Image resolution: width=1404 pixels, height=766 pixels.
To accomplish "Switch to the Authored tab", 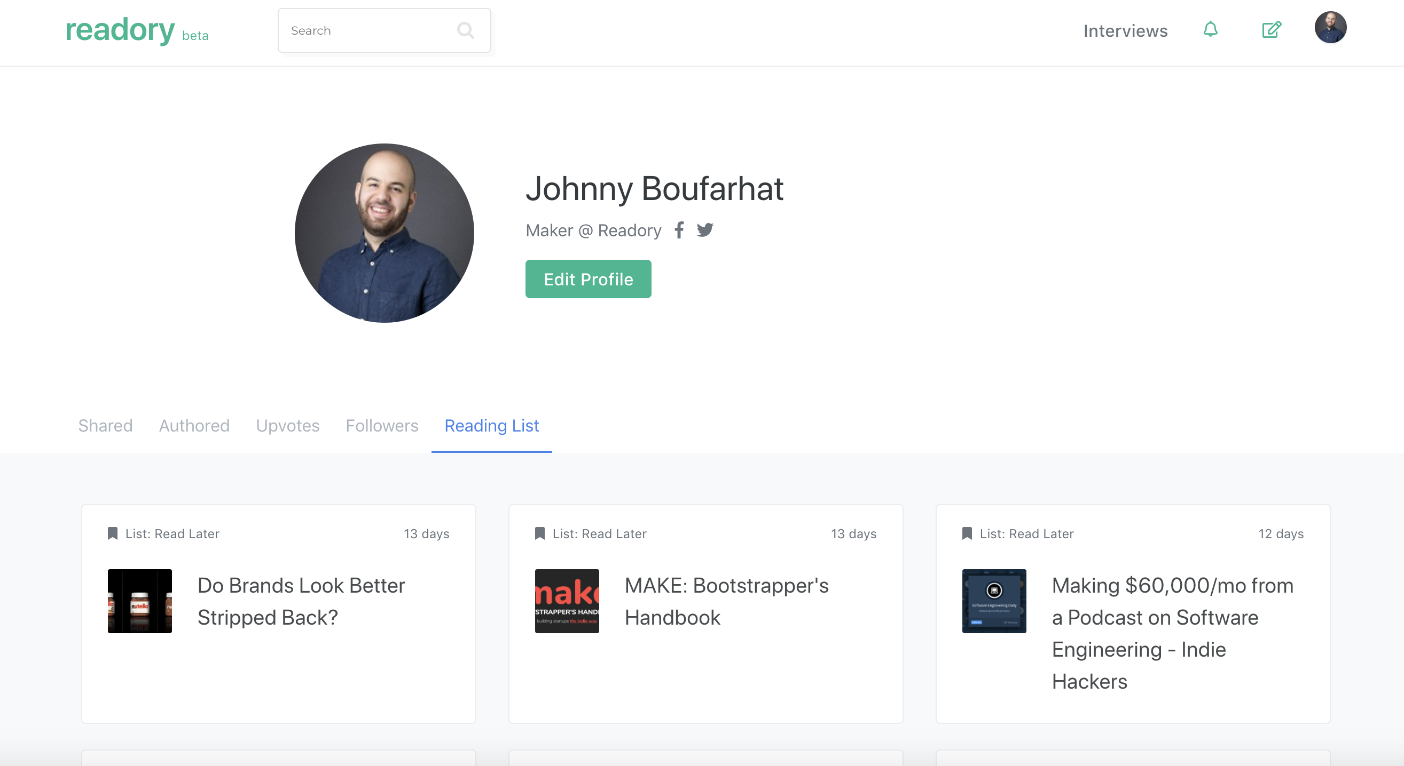I will pyautogui.click(x=194, y=426).
